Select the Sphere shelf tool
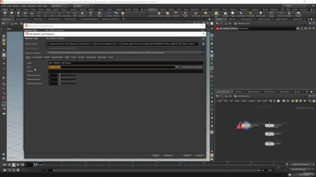 [x=12, y=14]
